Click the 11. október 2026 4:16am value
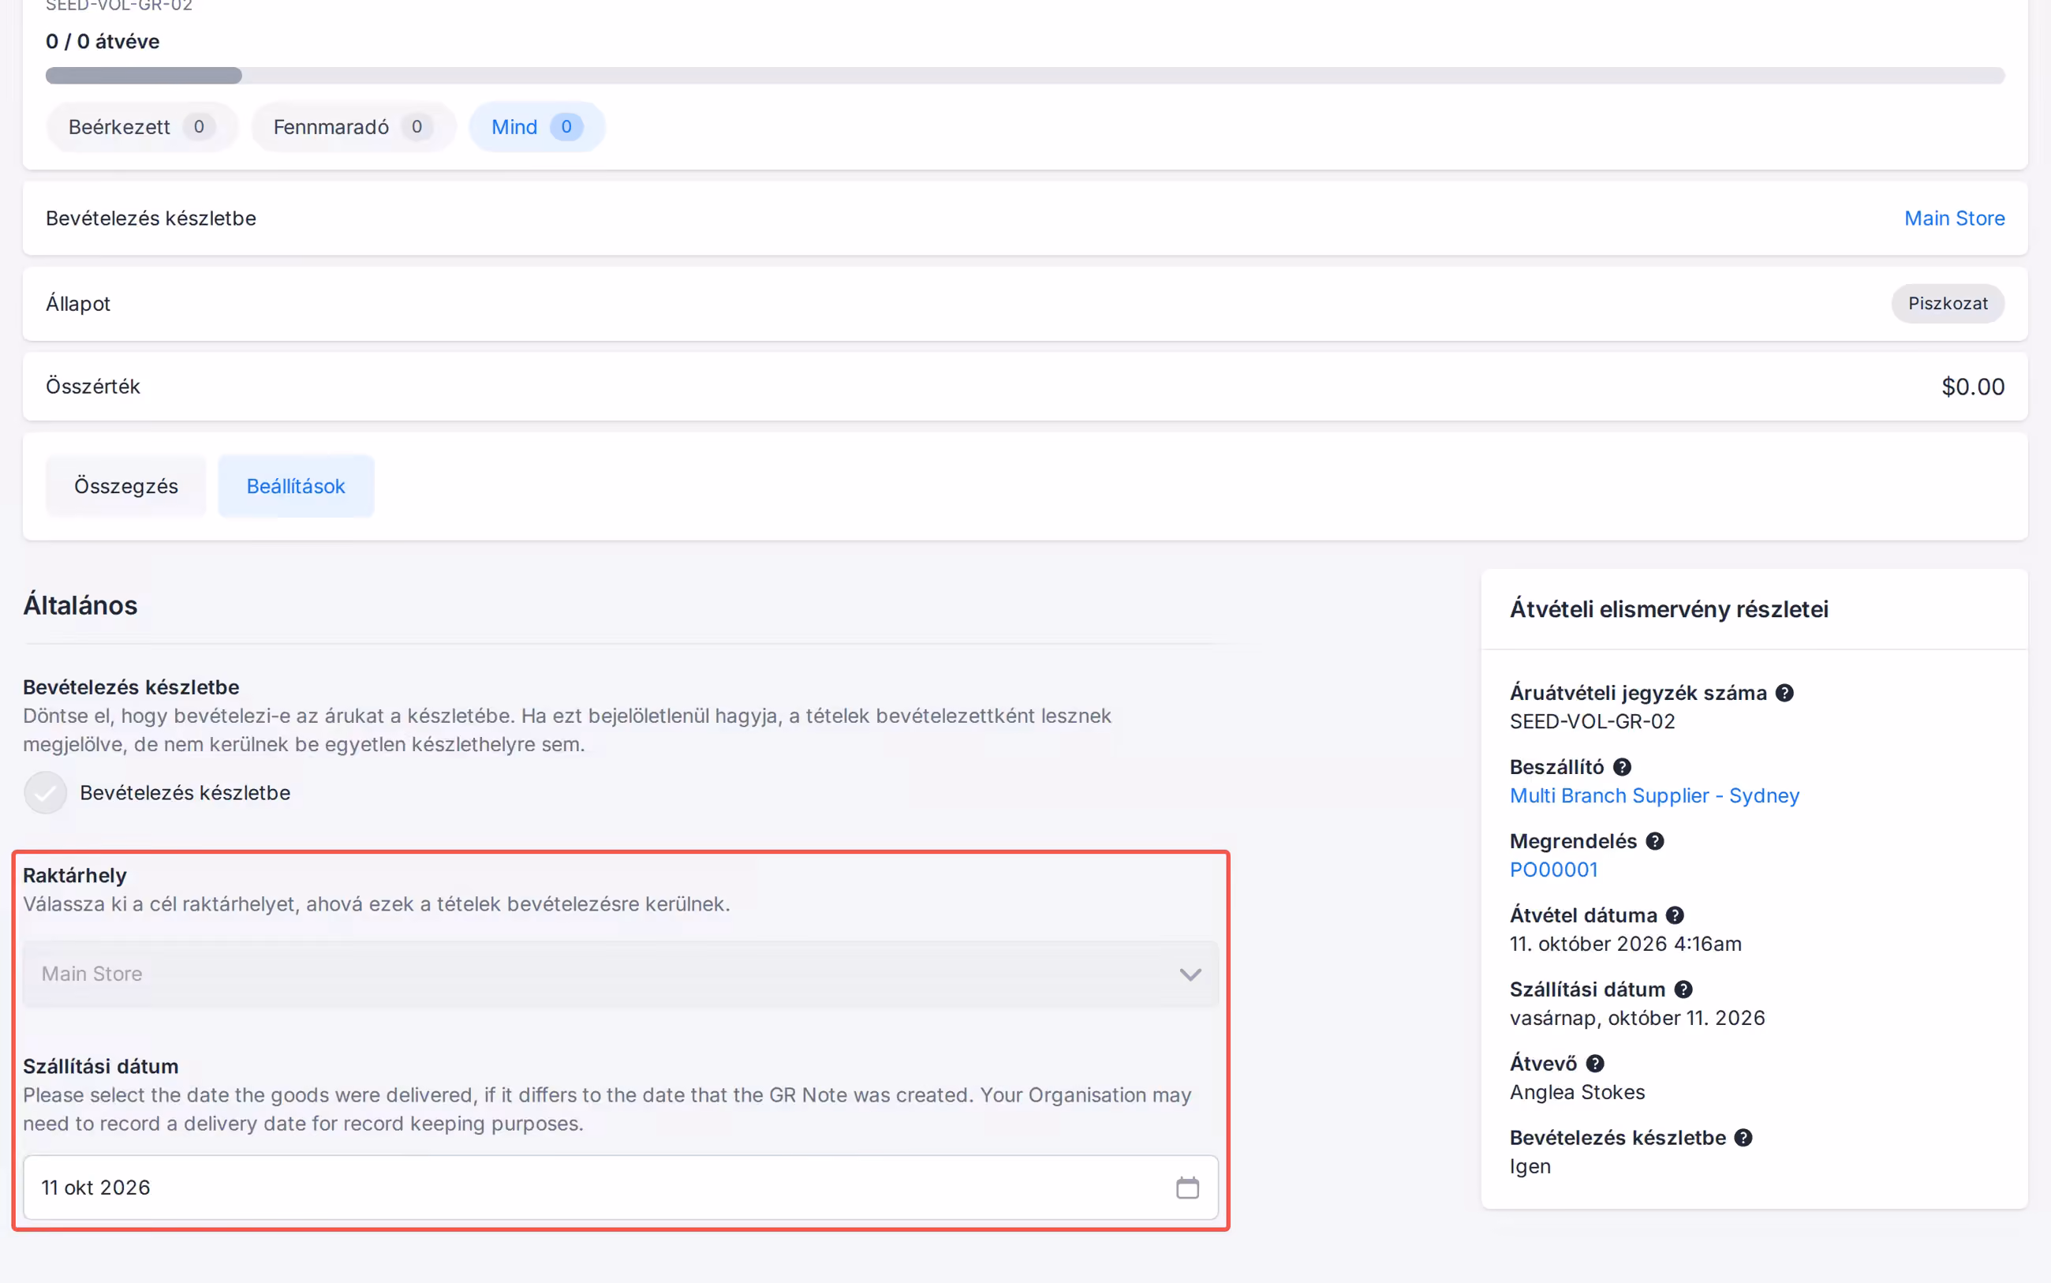2051x1283 pixels. coord(1625,944)
